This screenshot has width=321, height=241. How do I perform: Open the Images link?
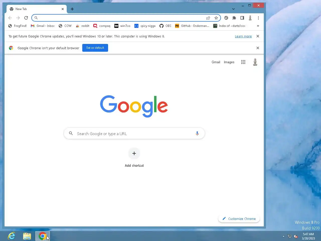[229, 62]
